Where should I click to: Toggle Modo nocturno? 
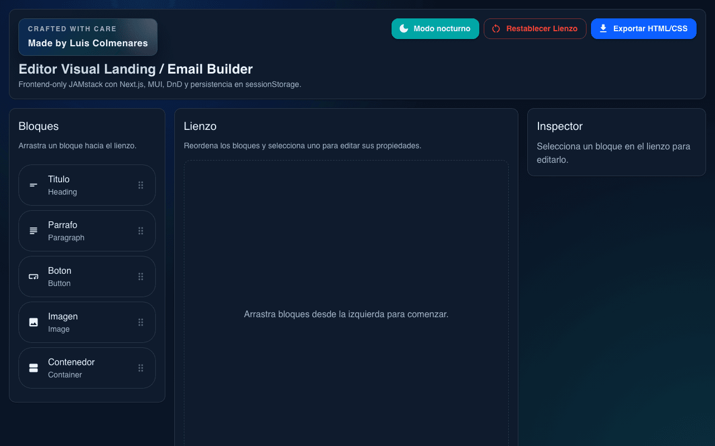click(435, 28)
